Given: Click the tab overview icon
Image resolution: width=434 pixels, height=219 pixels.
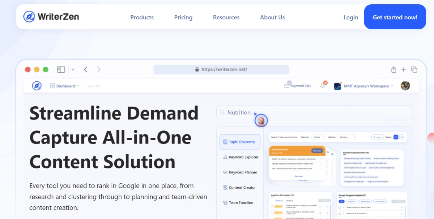Looking at the screenshot, I should tap(414, 69).
